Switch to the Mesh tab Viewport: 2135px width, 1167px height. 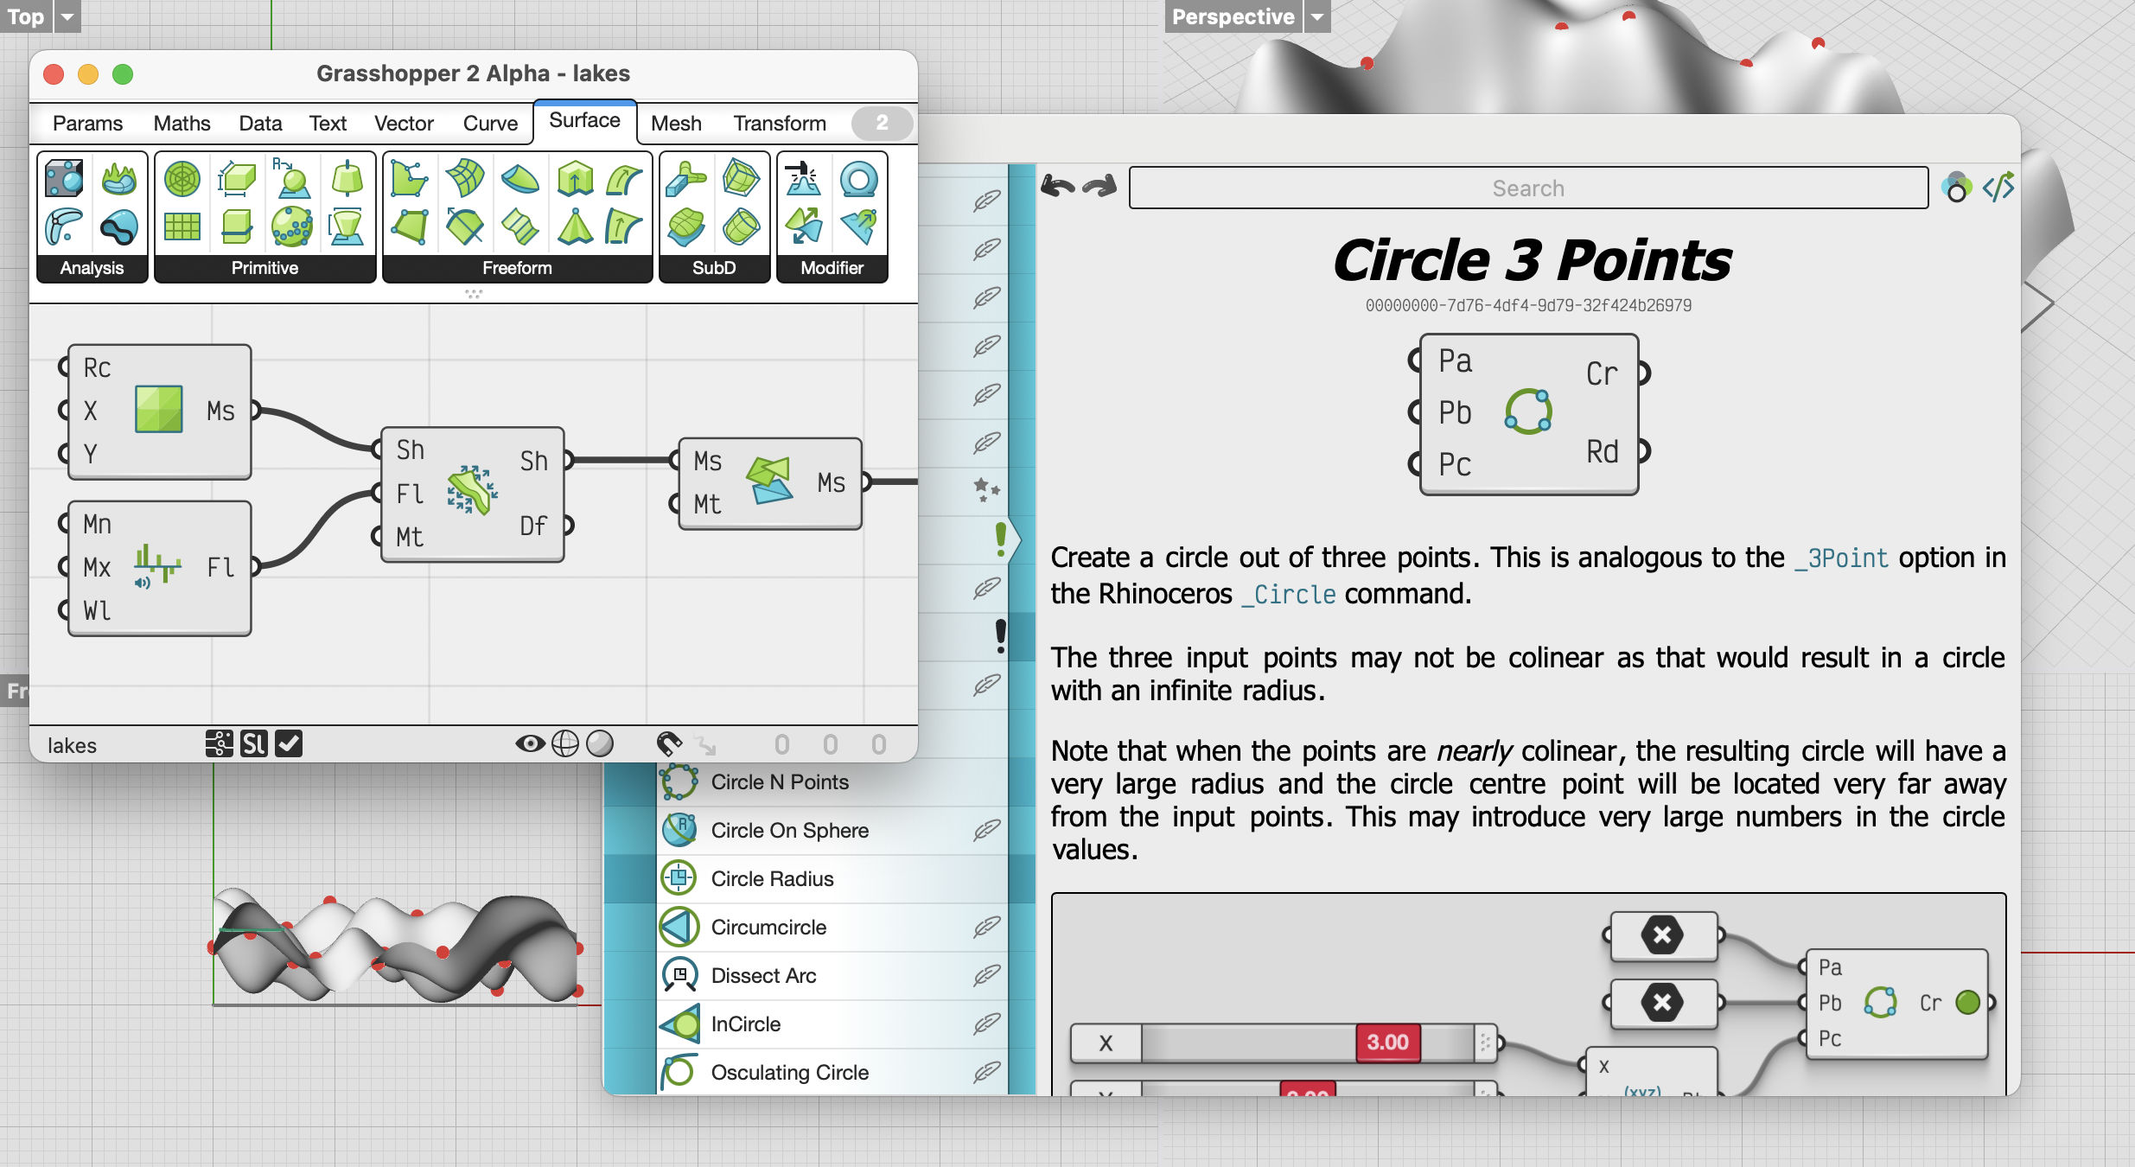676,124
